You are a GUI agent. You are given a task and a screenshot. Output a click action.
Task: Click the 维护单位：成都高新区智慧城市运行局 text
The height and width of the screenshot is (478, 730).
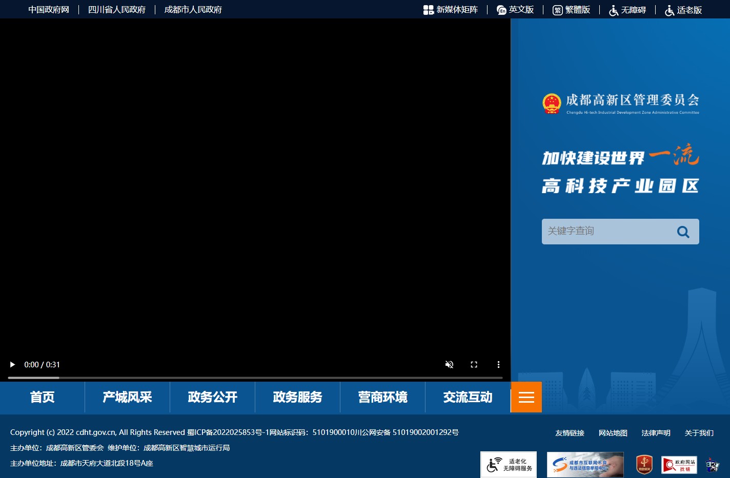[x=169, y=448]
